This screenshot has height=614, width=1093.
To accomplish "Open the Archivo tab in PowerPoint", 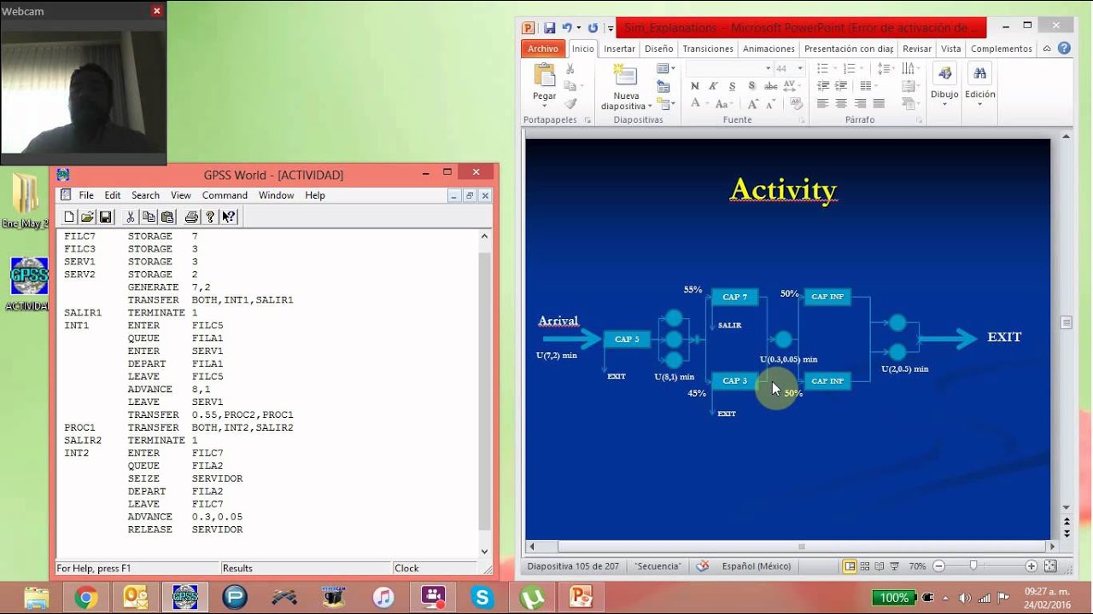I will pos(543,49).
